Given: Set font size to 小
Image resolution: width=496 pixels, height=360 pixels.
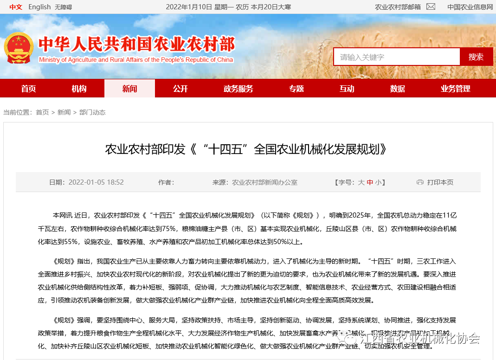Looking at the screenshot, I should pos(379,182).
